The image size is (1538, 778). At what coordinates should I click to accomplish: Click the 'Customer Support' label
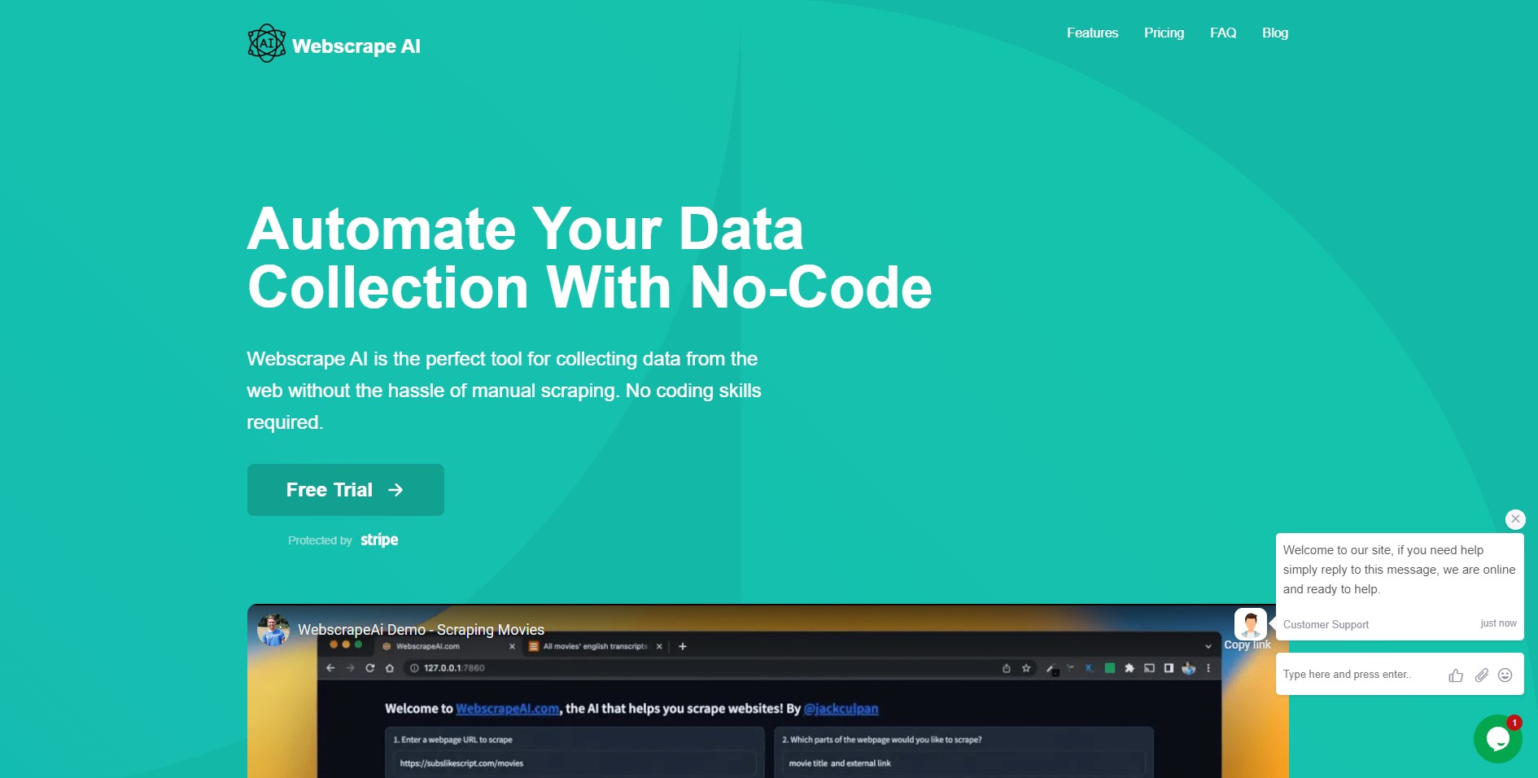1326,625
